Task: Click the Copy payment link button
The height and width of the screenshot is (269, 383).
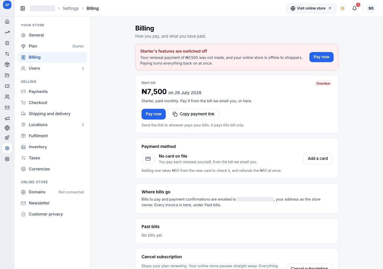Action: [x=194, y=114]
